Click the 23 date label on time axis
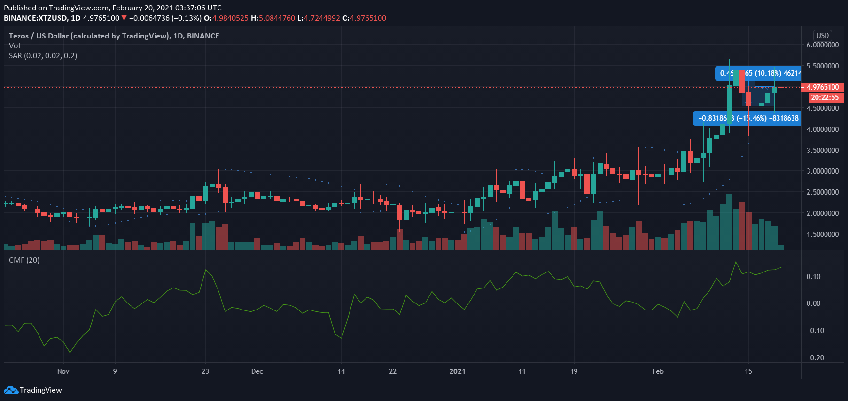Image resolution: width=848 pixels, height=401 pixels. (x=205, y=371)
